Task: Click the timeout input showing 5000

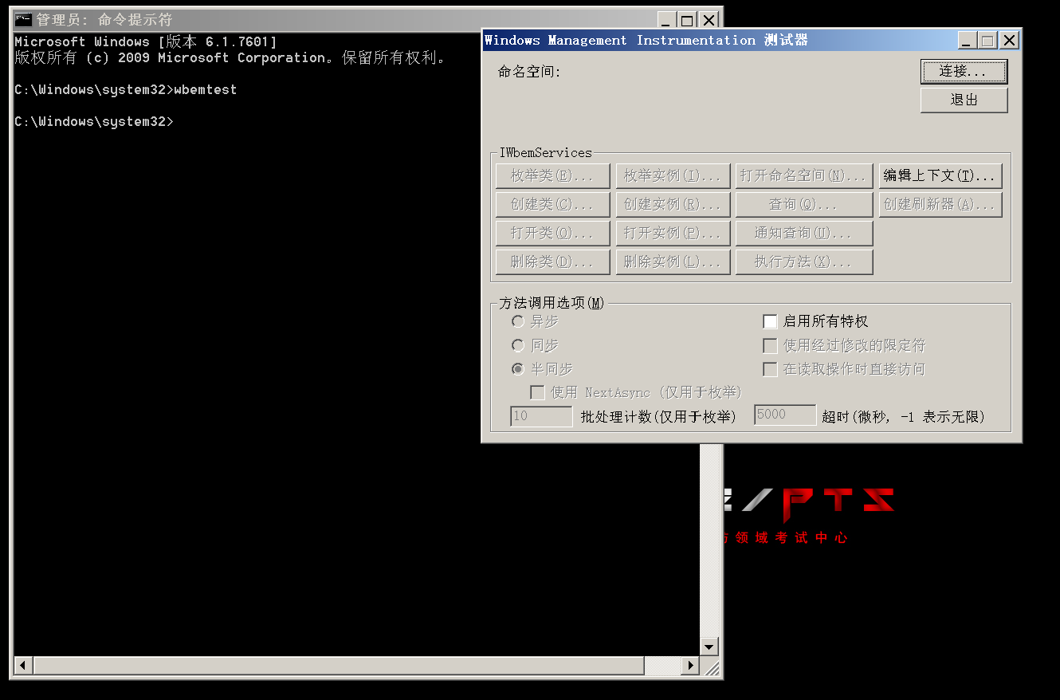Action: coord(784,415)
